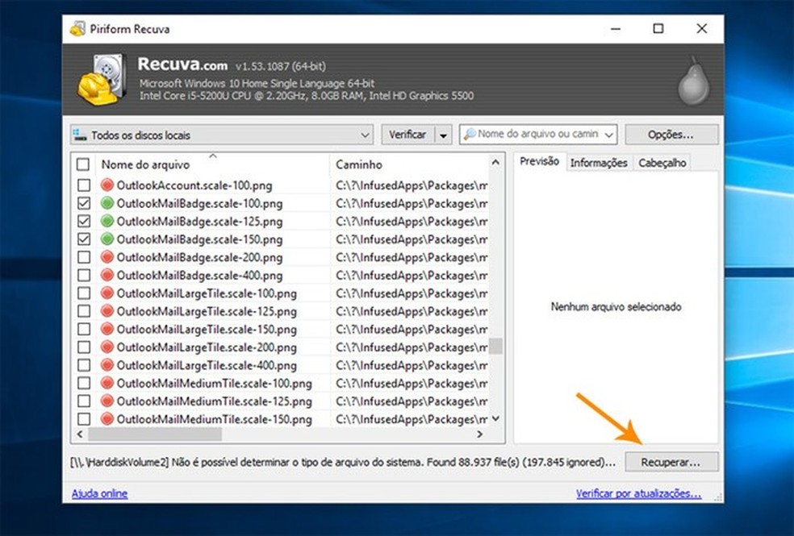The width and height of the screenshot is (794, 536).
Task: Click the 'Nome do arquivo' column header
Action: pyautogui.click(x=145, y=164)
